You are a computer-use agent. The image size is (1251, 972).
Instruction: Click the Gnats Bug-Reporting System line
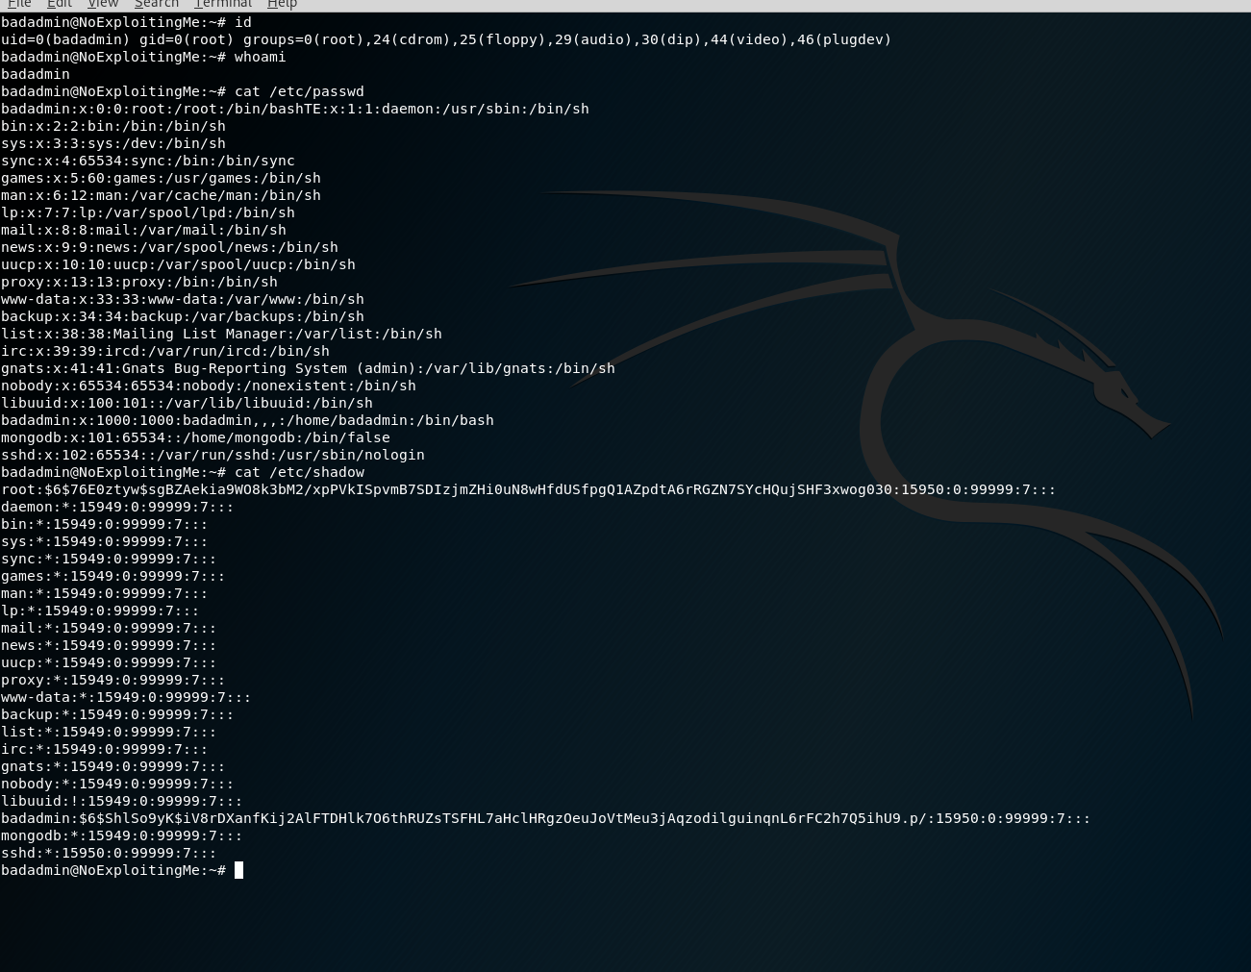click(308, 368)
